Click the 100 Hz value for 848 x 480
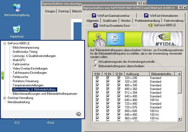 point(154,114)
